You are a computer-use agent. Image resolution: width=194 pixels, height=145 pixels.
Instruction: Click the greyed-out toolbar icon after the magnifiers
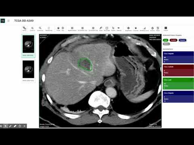pos(49,29)
